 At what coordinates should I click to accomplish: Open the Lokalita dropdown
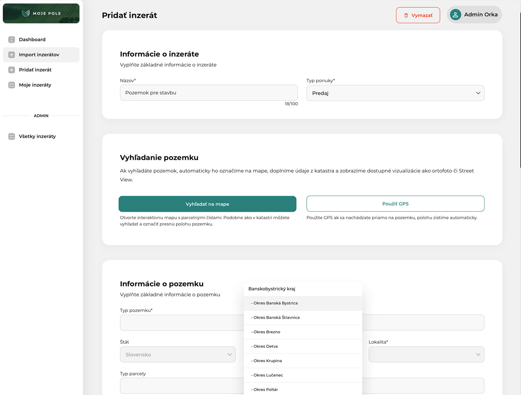[426, 354]
